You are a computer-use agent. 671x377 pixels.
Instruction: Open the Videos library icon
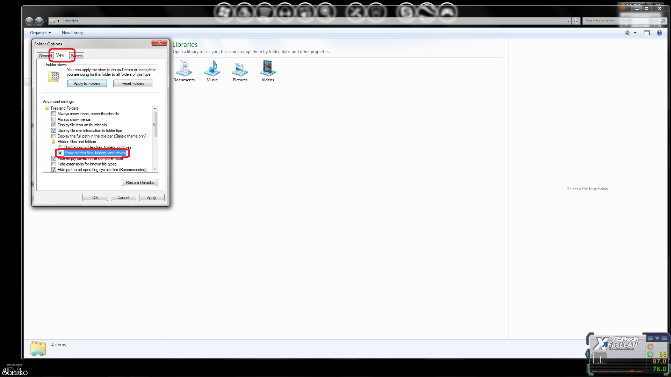coord(268,68)
